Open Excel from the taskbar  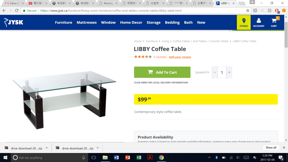pos(139,157)
